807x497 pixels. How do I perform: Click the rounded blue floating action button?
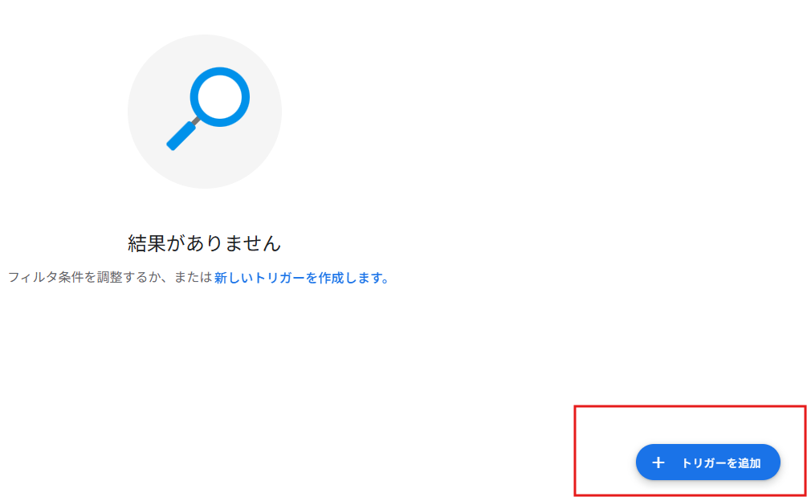(x=707, y=462)
